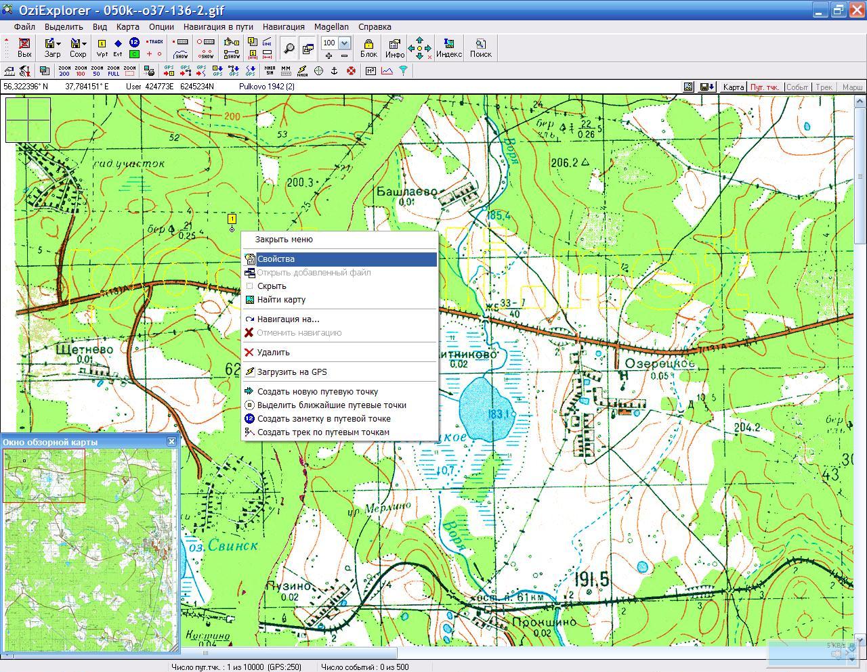Click the Wpt waypoint placement tool

102,47
